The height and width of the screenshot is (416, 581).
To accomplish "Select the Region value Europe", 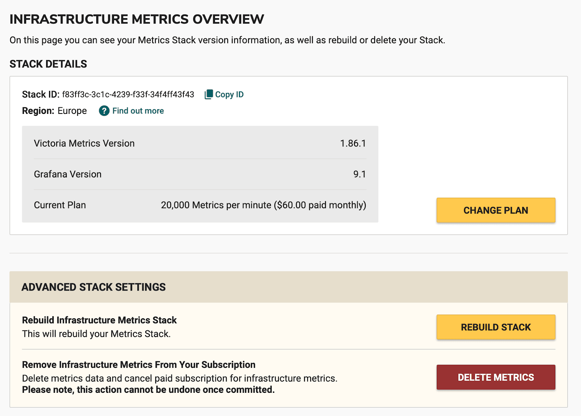I will [x=72, y=111].
